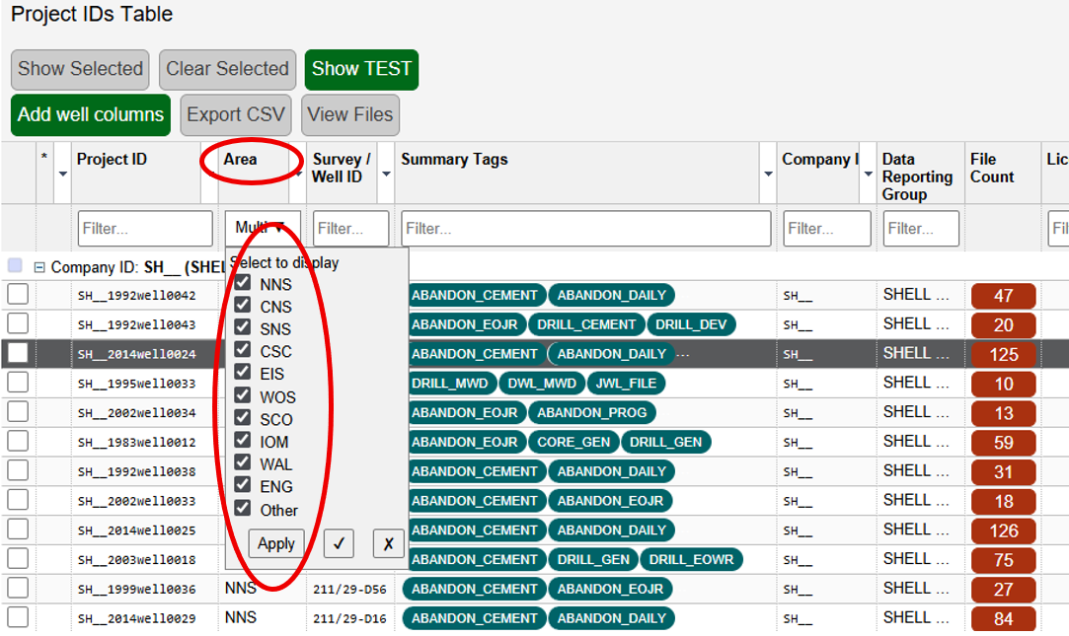
Task: Uncheck the NNS area checkbox
Action: point(242,283)
